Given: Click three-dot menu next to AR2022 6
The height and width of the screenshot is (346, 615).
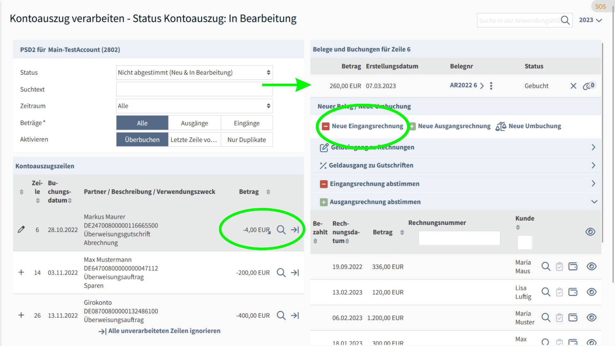Looking at the screenshot, I should pyautogui.click(x=491, y=86).
